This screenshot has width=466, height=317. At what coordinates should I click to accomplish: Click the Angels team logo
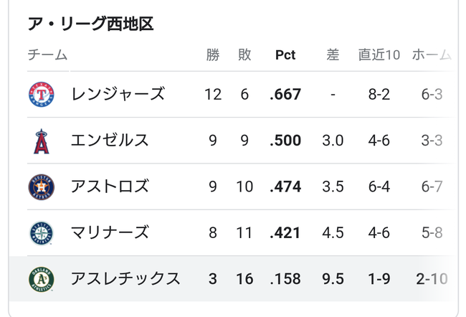click(42, 141)
